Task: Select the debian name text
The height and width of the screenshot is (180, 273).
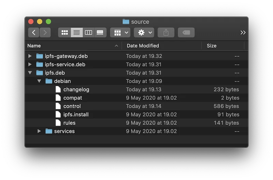Action: pyautogui.click(x=62, y=81)
